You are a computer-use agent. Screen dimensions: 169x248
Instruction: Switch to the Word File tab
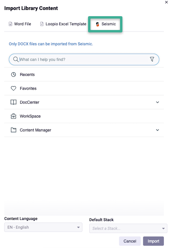20,24
